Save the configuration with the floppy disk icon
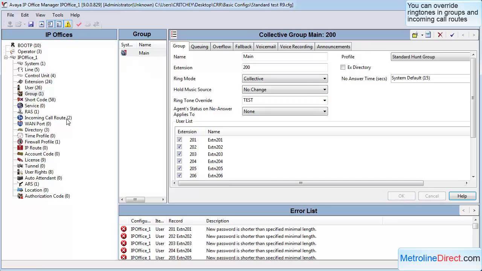This screenshot has height=271, width=482. pyautogui.click(x=31, y=24)
